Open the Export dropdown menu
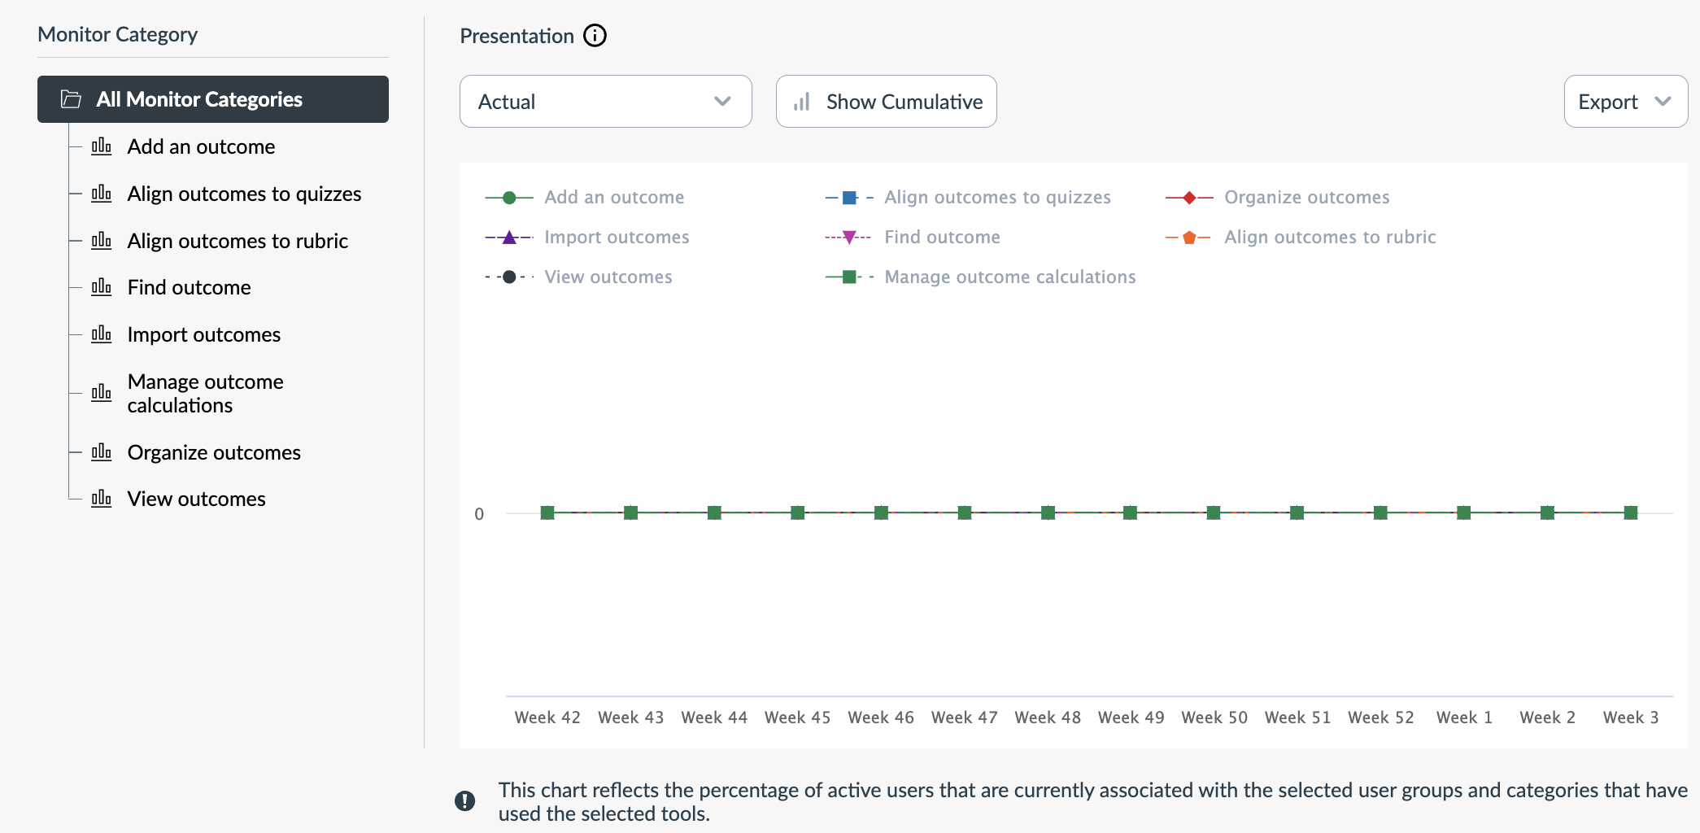Screen dimensions: 1700x833 tap(1624, 102)
